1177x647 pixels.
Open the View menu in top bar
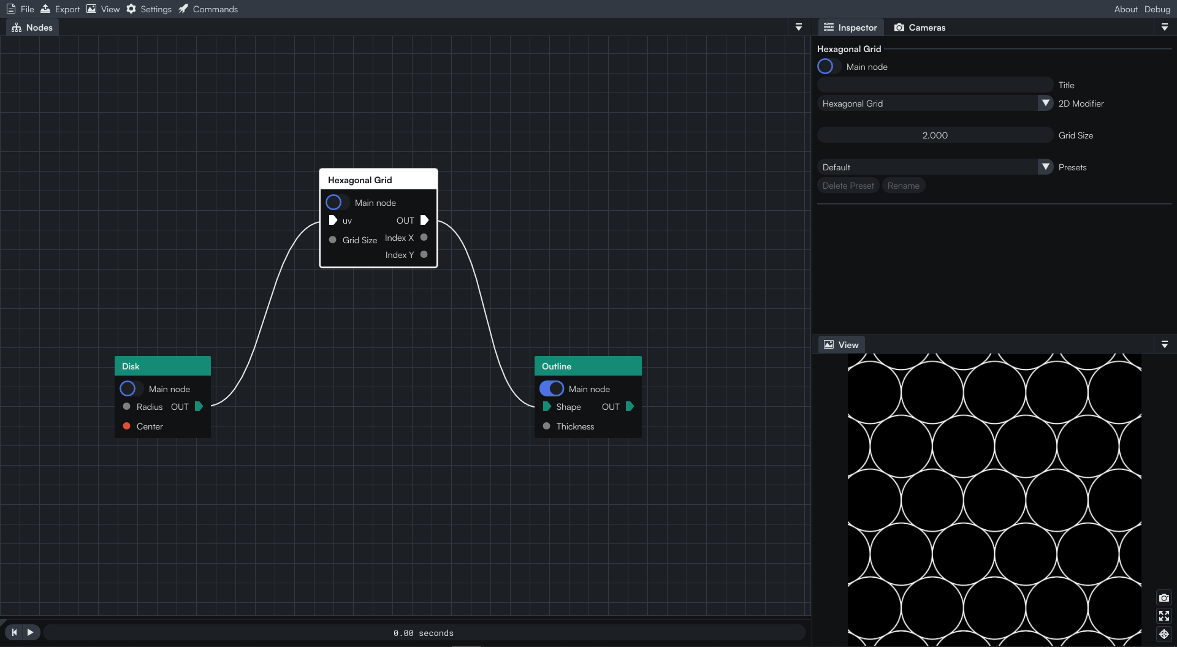pos(103,9)
